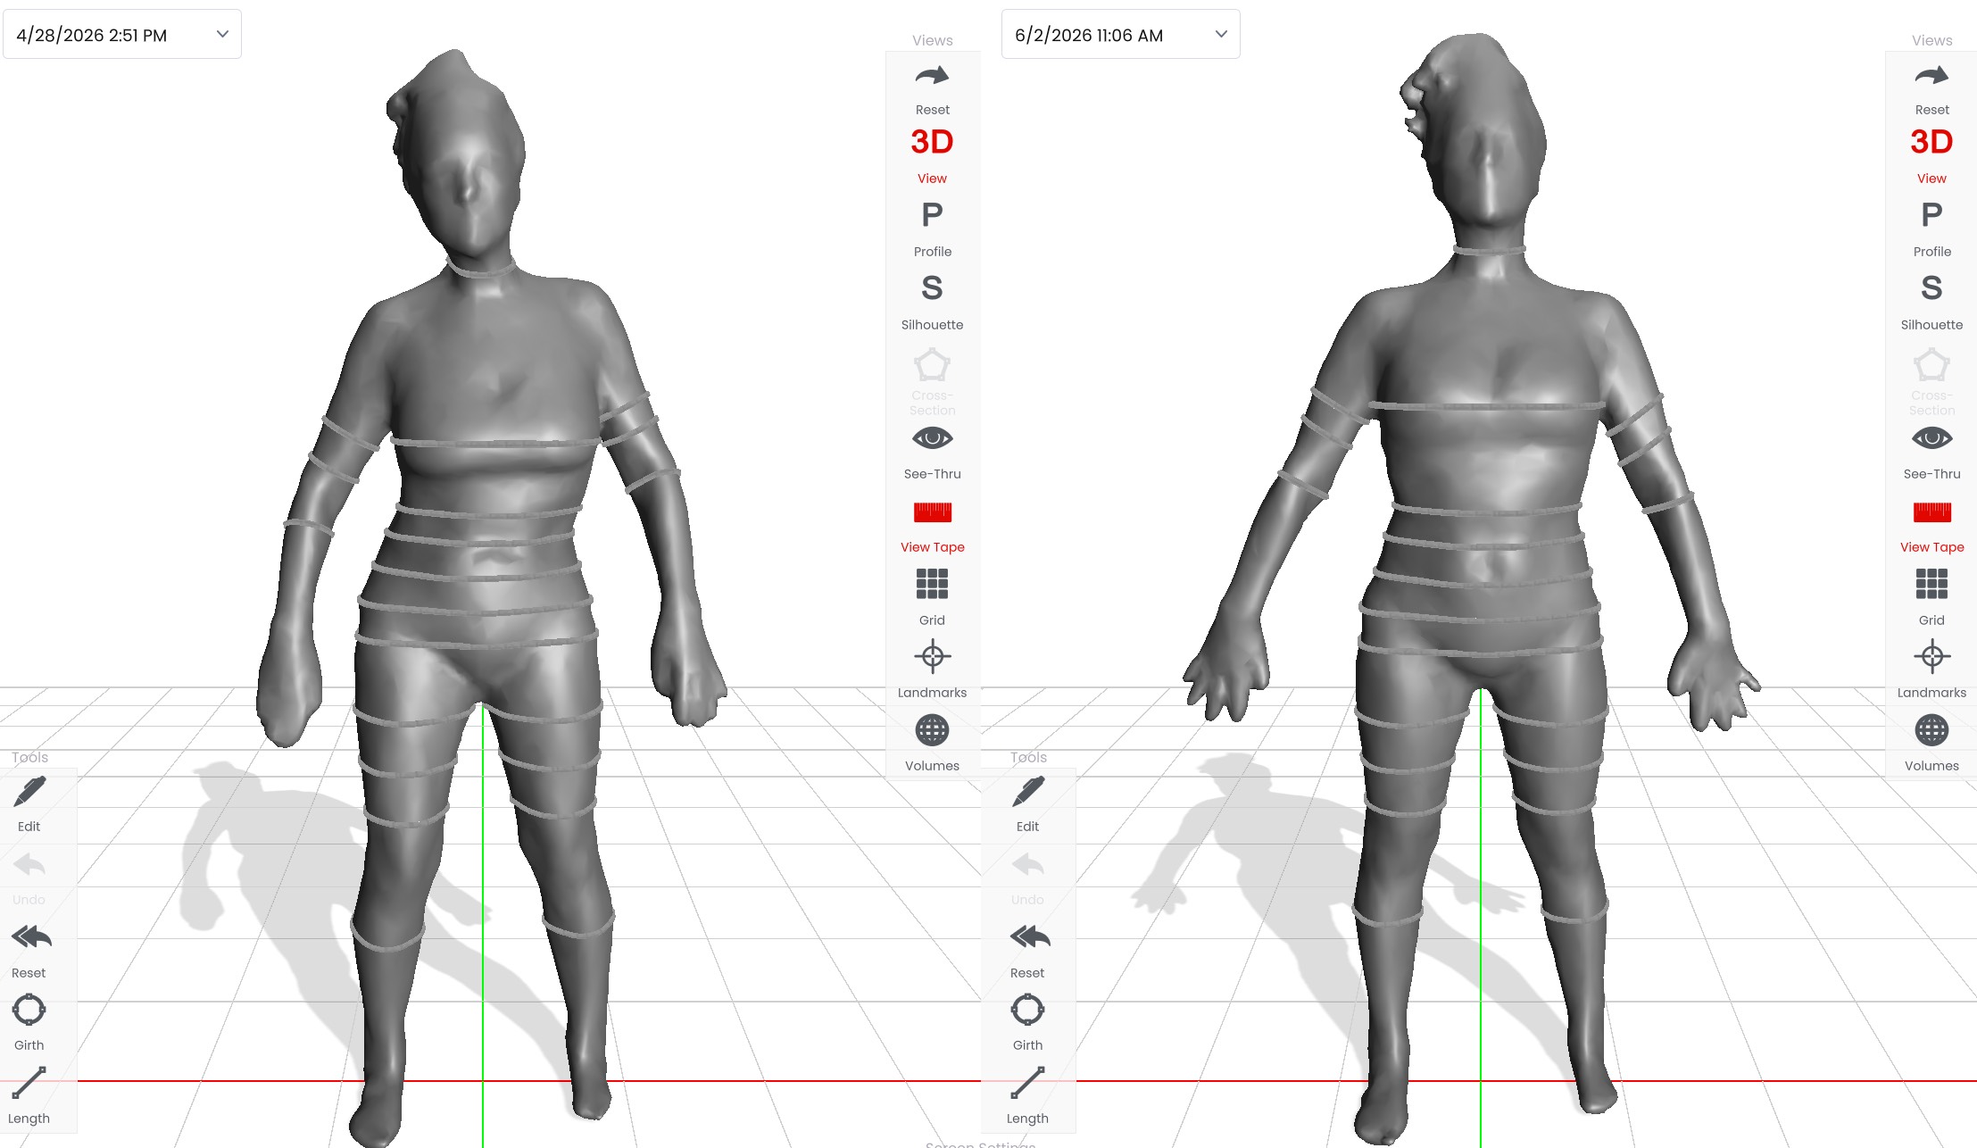
Task: Open Cross-Section in the left scan panel
Action: pyautogui.click(x=932, y=383)
